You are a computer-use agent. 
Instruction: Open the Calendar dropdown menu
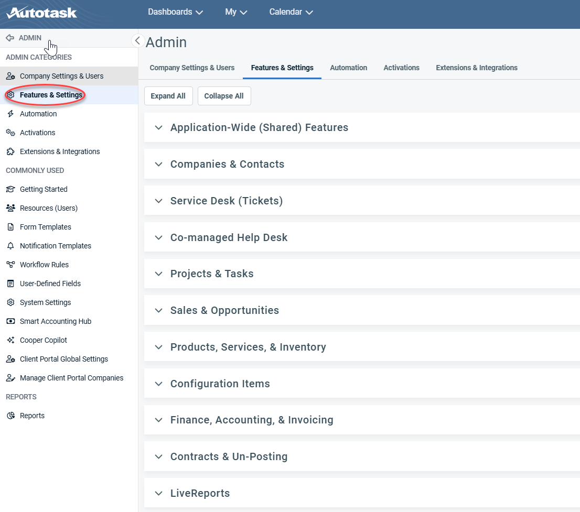[291, 12]
